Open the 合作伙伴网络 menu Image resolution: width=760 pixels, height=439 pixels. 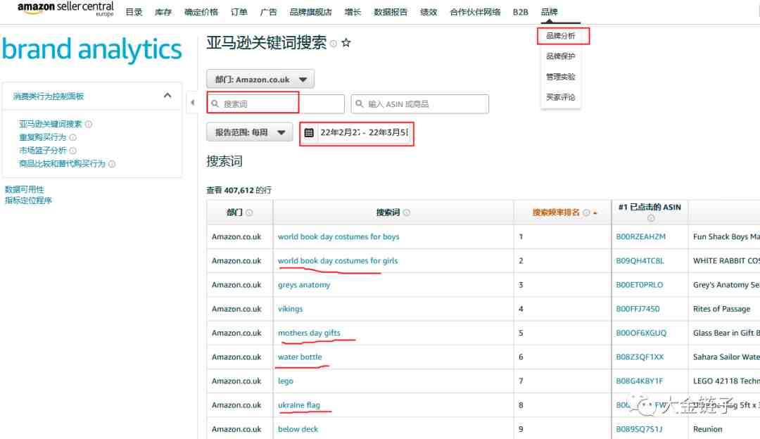click(475, 12)
